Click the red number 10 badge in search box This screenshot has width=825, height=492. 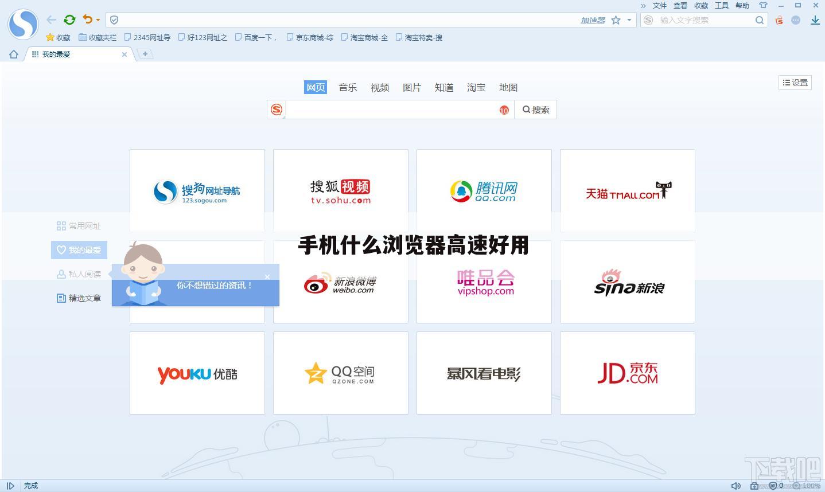504,110
